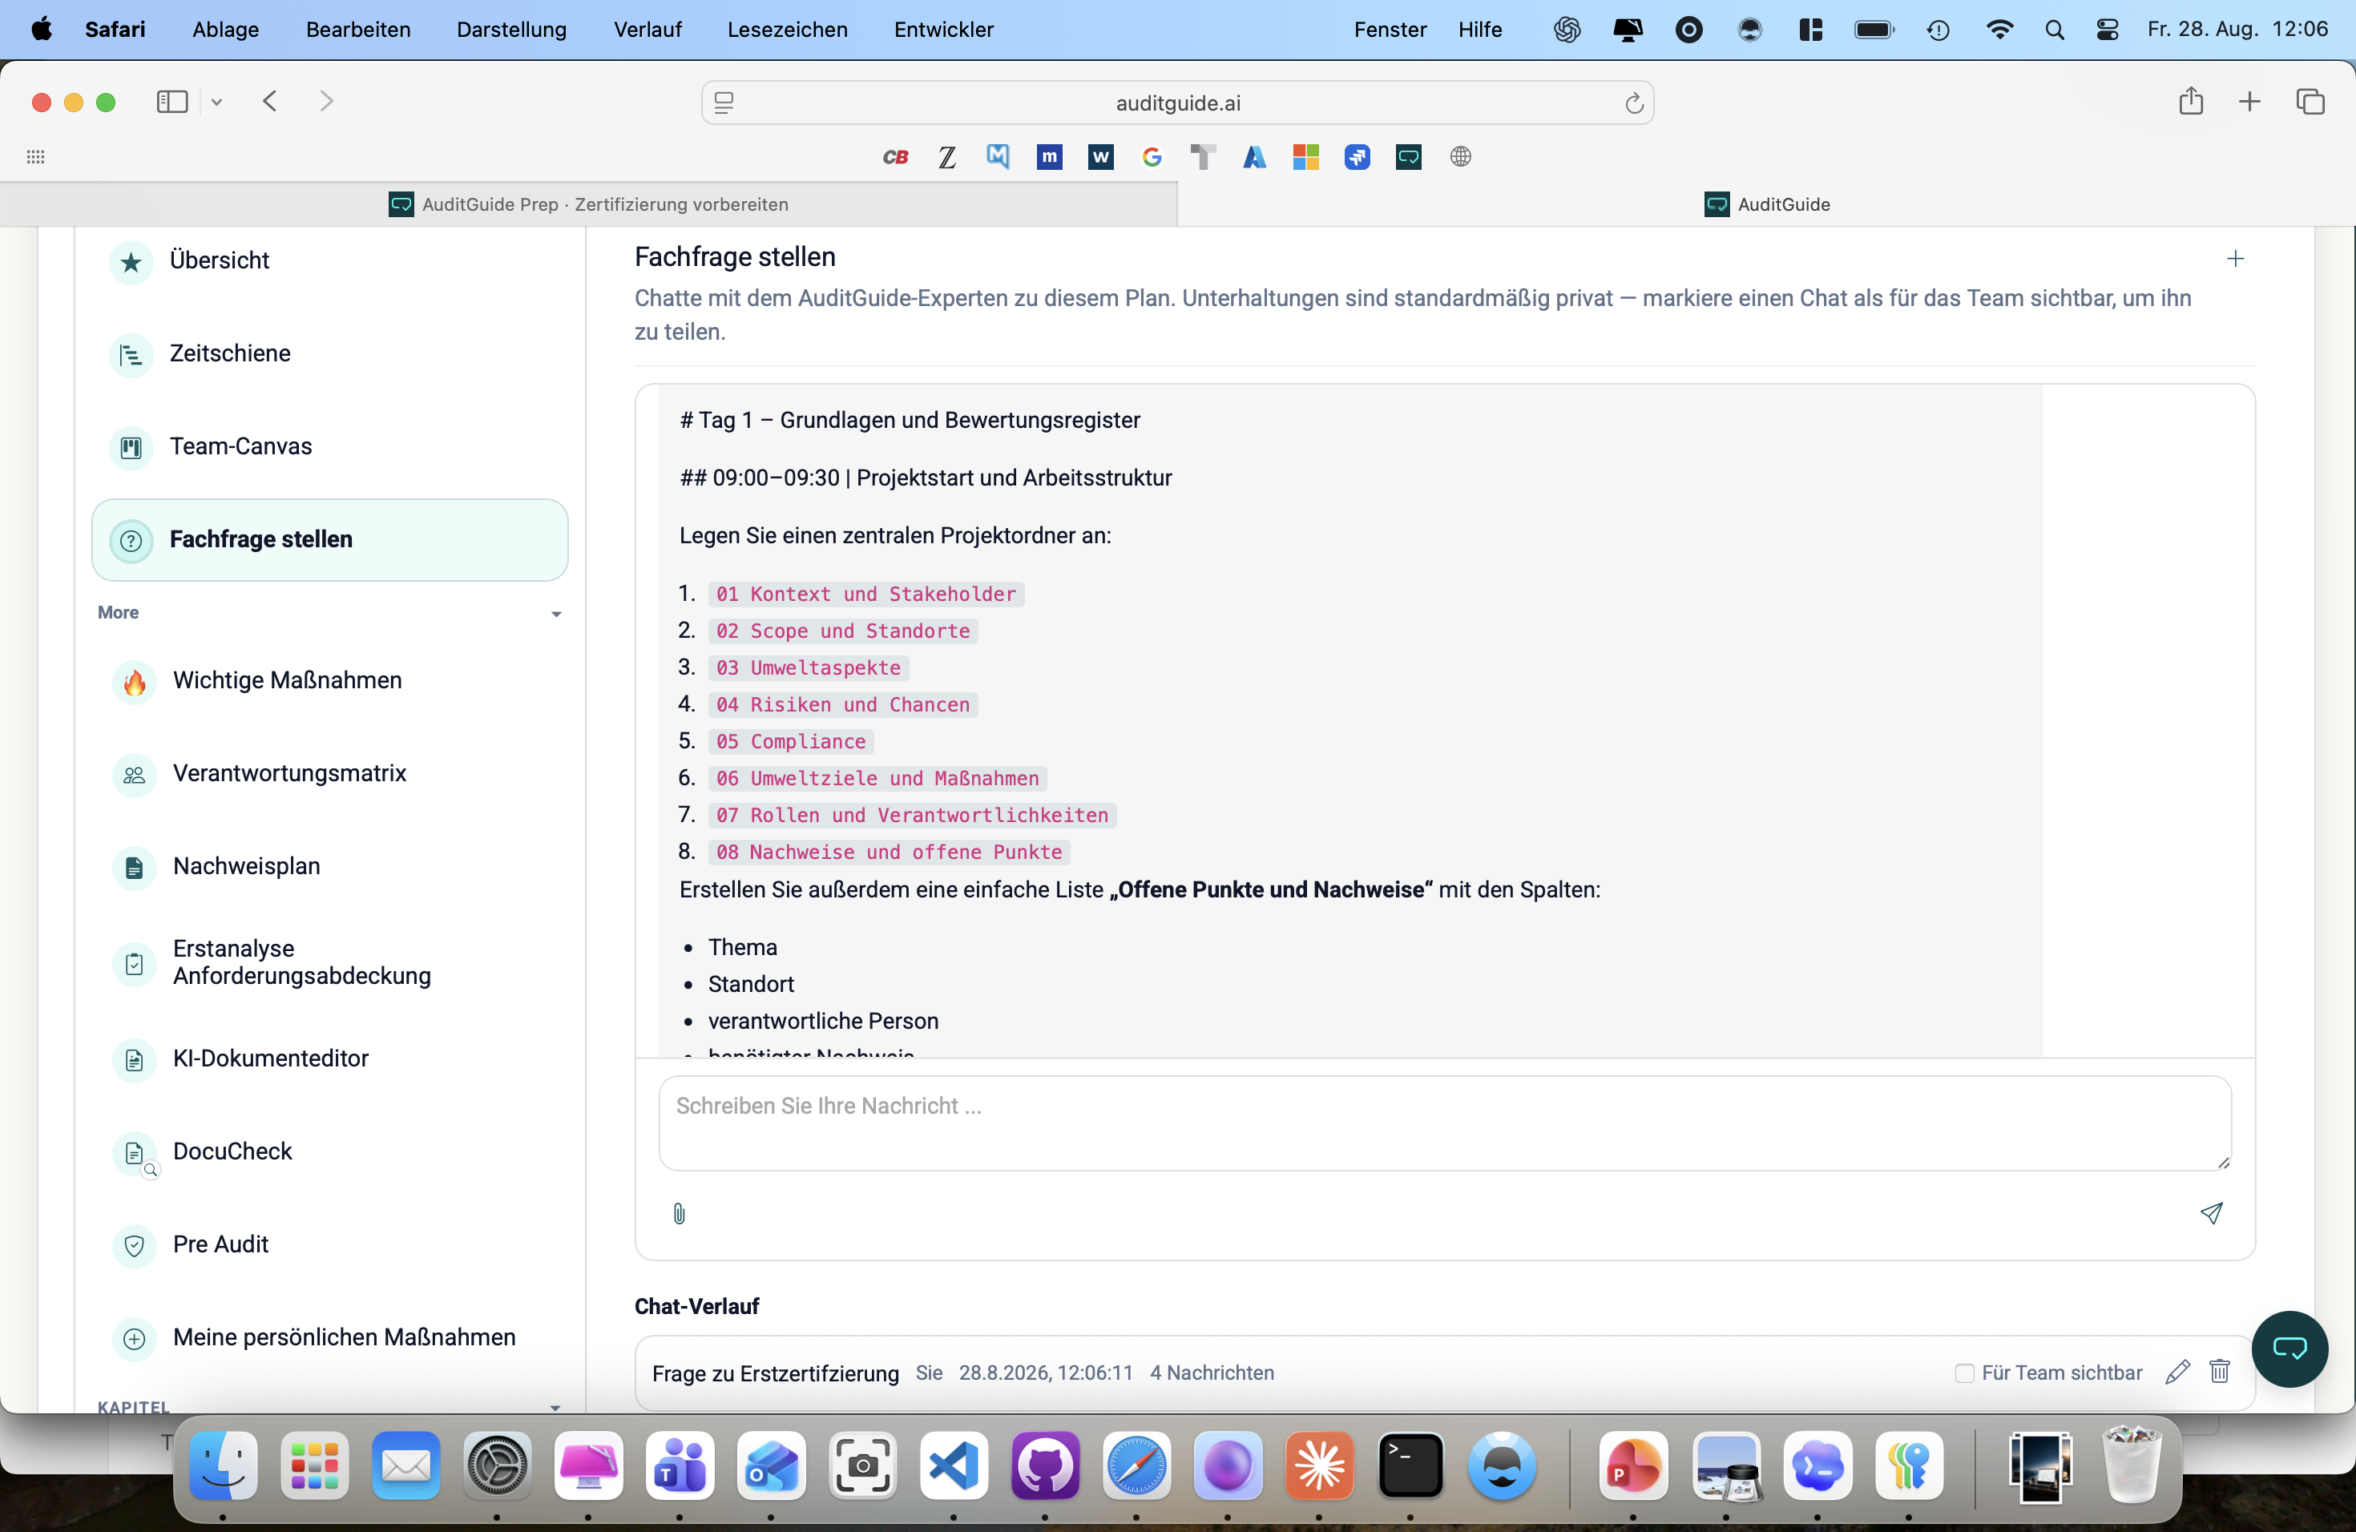Image resolution: width=2356 pixels, height=1532 pixels.
Task: Collapse the More section arrow
Action: [556, 614]
